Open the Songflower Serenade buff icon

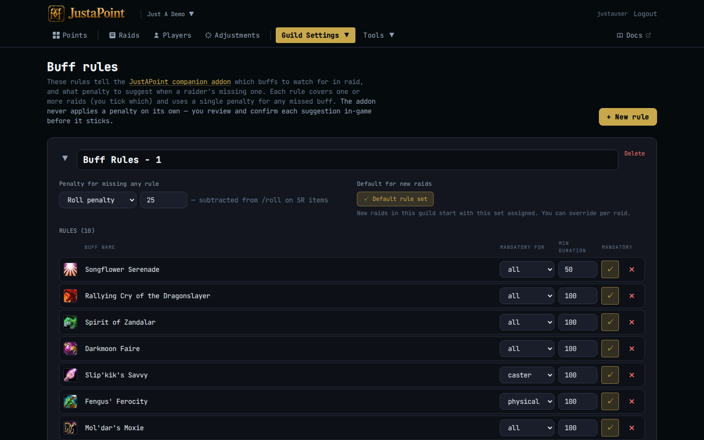(70, 269)
